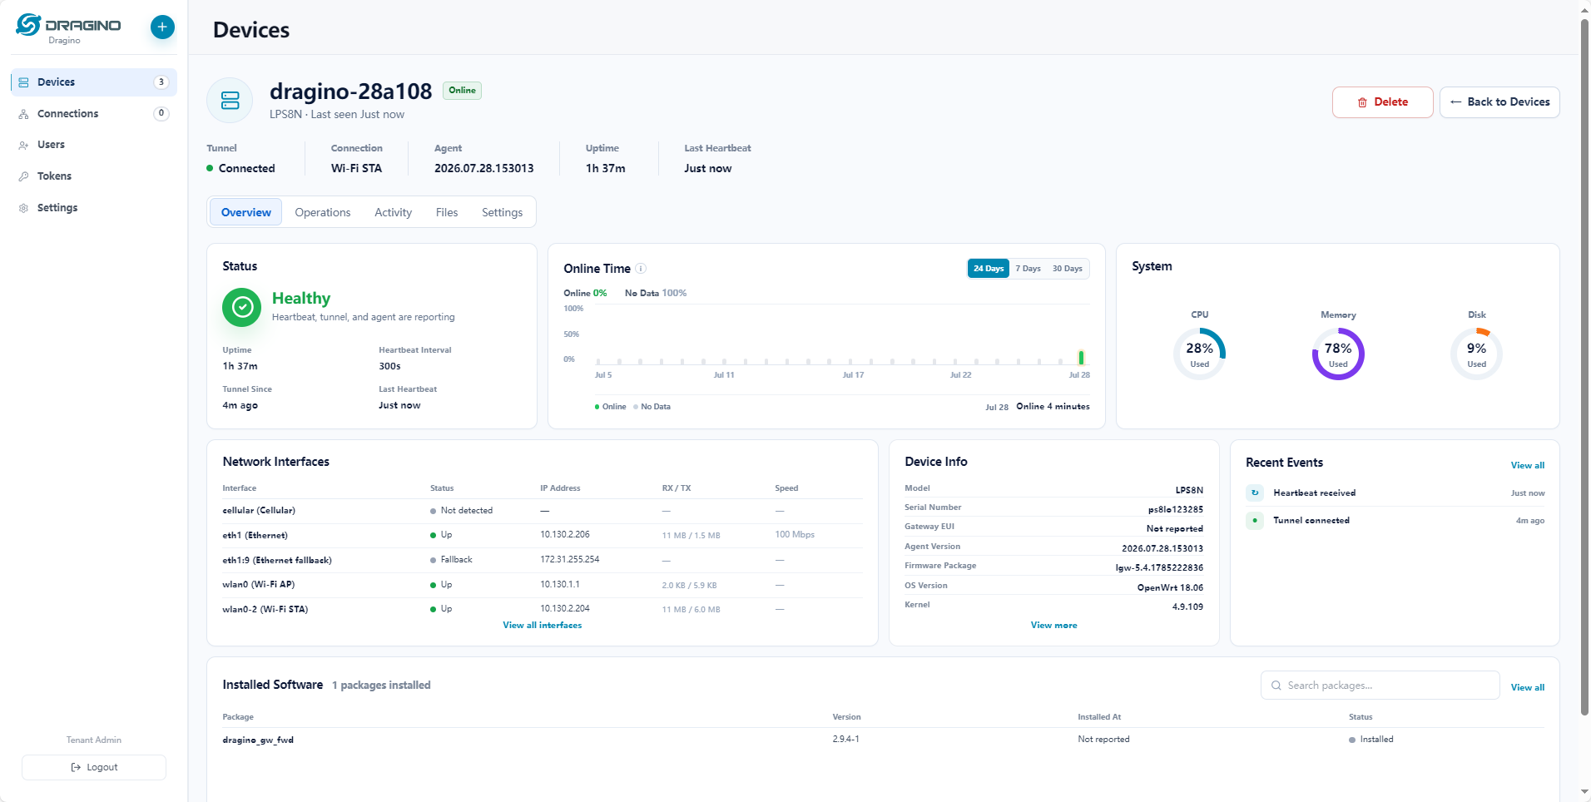Click kernel version 4.9.109
Screen dimensions: 1591x802
coord(1187,607)
